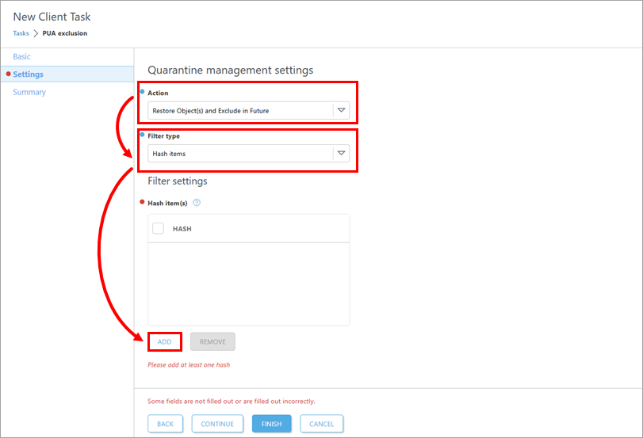Open the Settings section in sidebar
This screenshot has height=438, width=643.
pos(29,74)
